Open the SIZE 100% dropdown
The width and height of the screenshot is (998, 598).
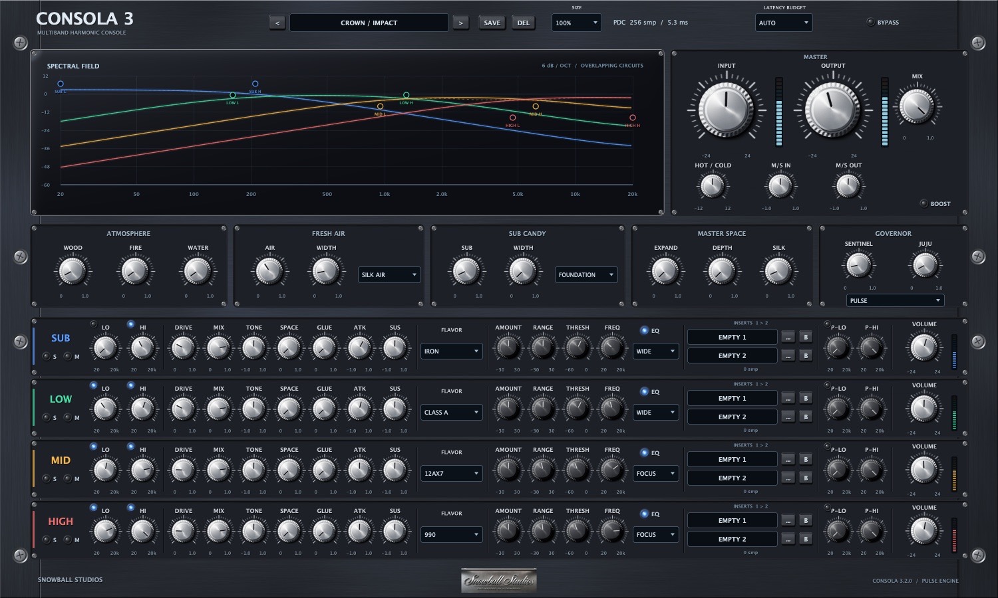pos(576,23)
